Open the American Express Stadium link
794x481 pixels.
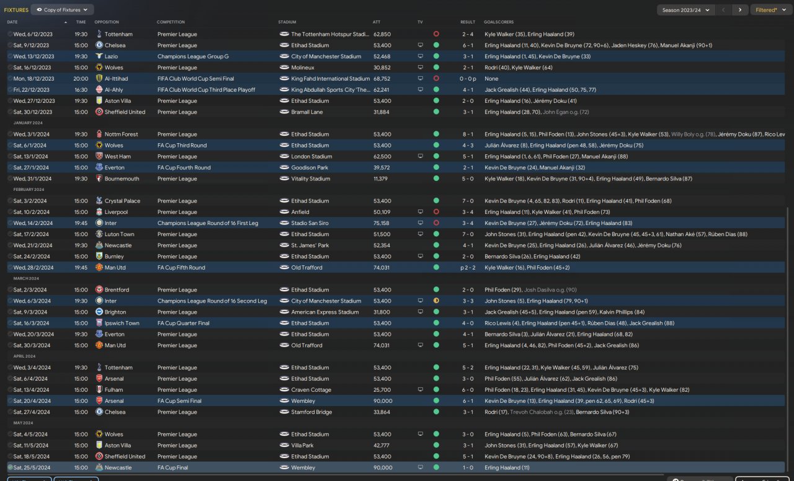(325, 312)
